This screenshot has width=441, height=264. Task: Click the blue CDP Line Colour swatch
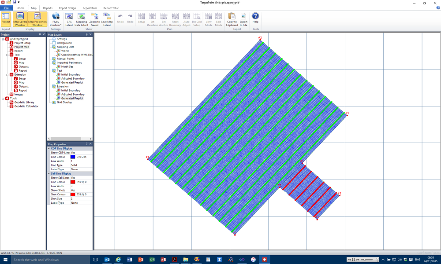point(73,157)
